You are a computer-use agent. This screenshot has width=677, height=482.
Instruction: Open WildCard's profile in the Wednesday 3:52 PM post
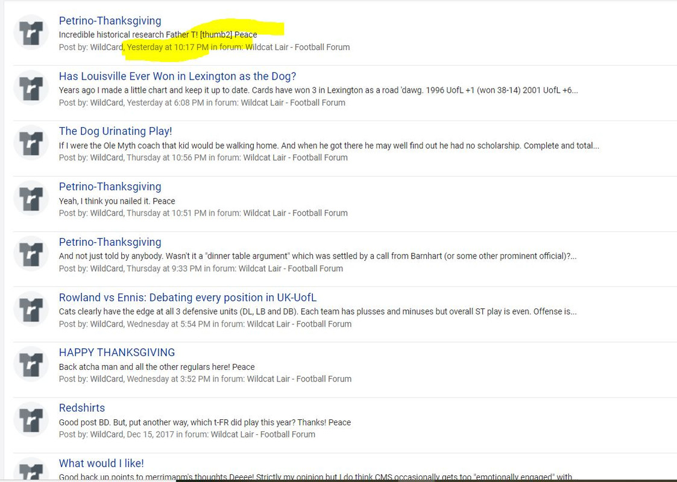pyautogui.click(x=106, y=379)
